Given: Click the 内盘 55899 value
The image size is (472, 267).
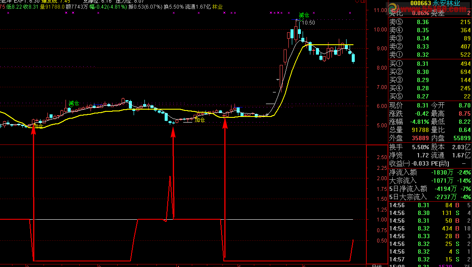Looking at the screenshot, I should pos(462,138).
